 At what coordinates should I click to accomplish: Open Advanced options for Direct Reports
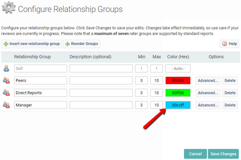[x=208, y=93]
